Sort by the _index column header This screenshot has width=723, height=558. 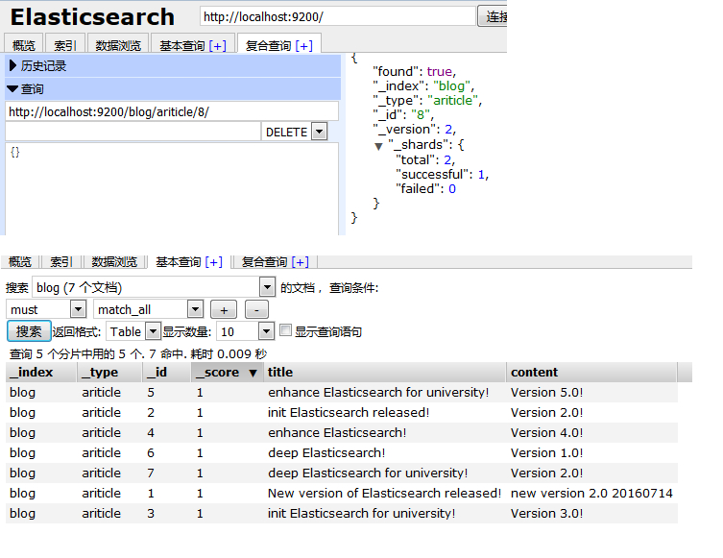pos(41,372)
